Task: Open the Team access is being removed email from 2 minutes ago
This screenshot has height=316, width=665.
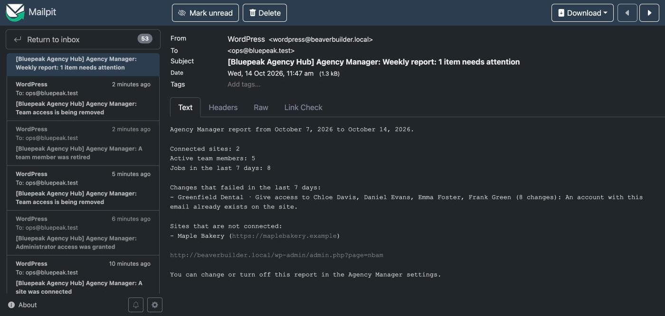Action: pyautogui.click(x=83, y=98)
